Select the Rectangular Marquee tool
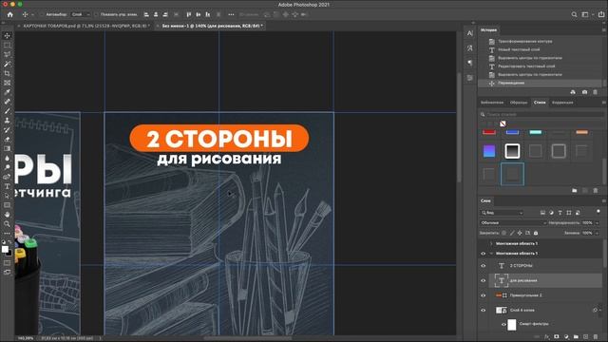The height and width of the screenshot is (342, 608). pyautogui.click(x=7, y=45)
